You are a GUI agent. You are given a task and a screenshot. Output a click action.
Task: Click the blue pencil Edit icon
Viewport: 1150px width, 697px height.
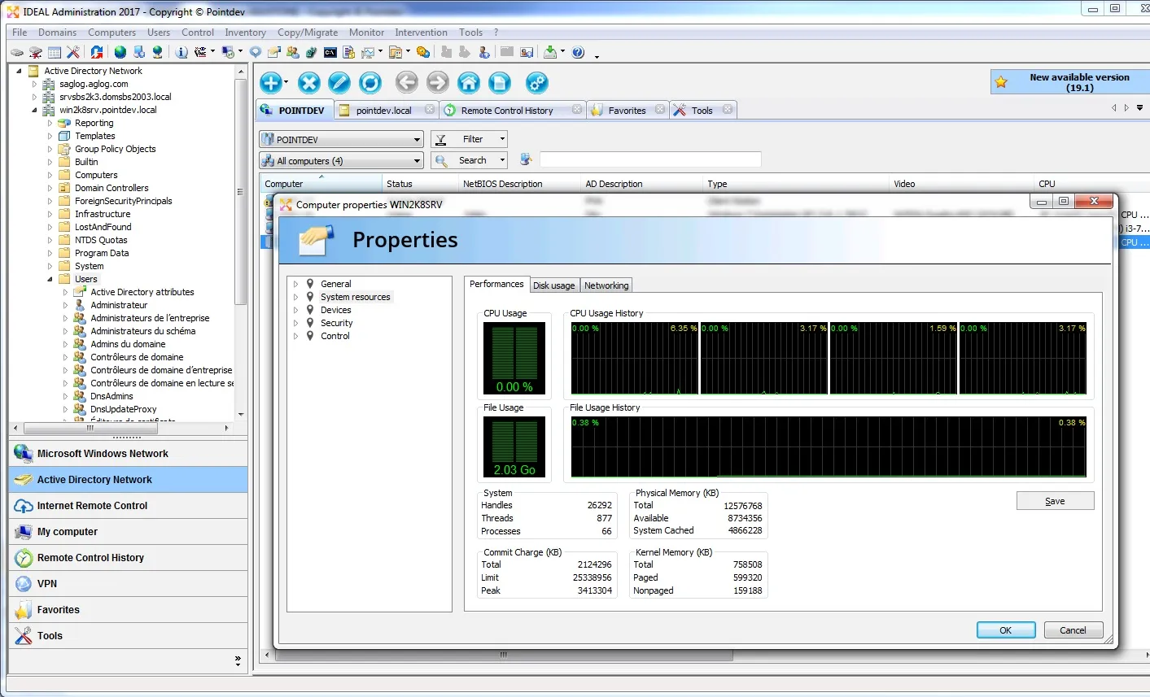click(x=339, y=83)
